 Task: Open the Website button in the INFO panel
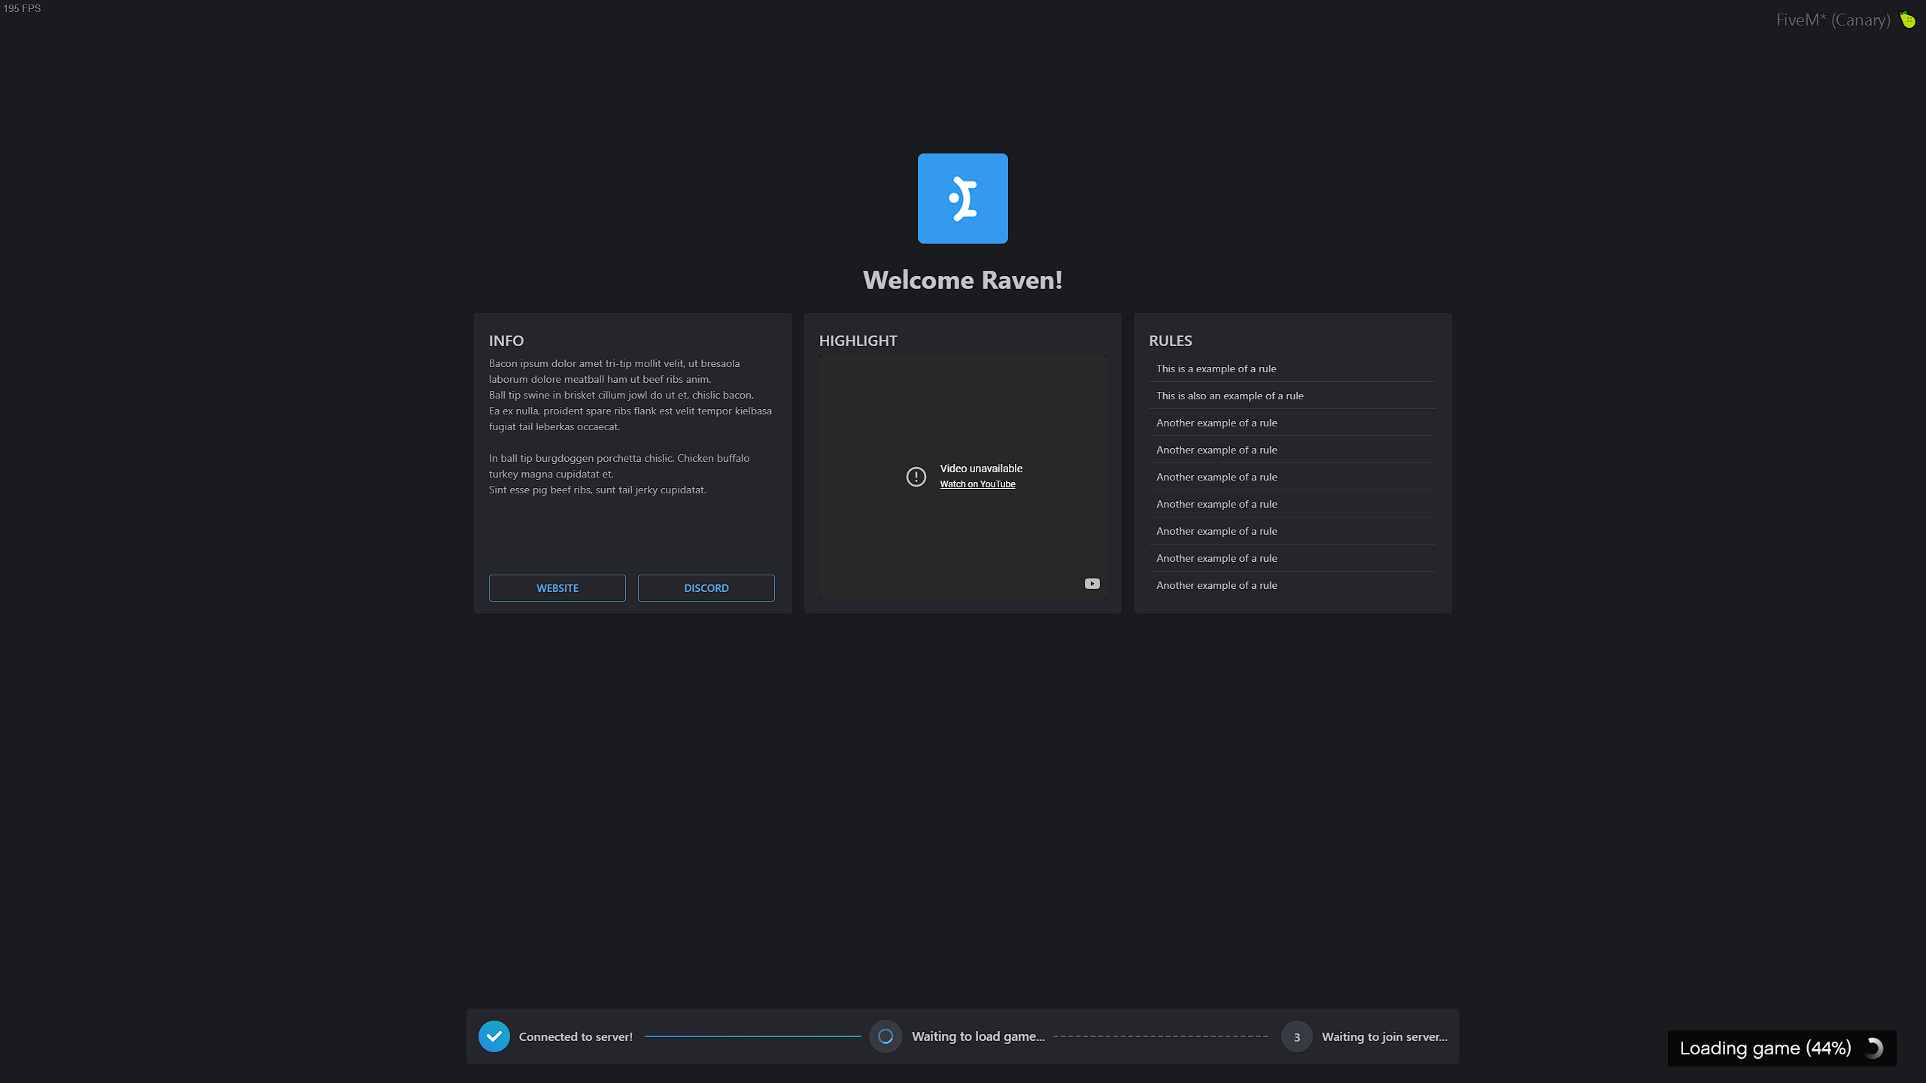point(557,587)
